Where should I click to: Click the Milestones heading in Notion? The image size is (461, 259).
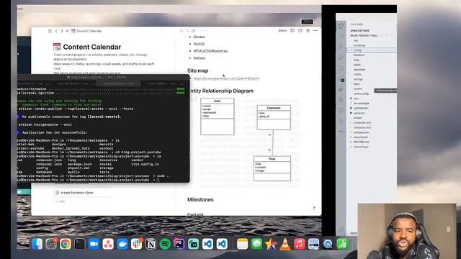200,199
